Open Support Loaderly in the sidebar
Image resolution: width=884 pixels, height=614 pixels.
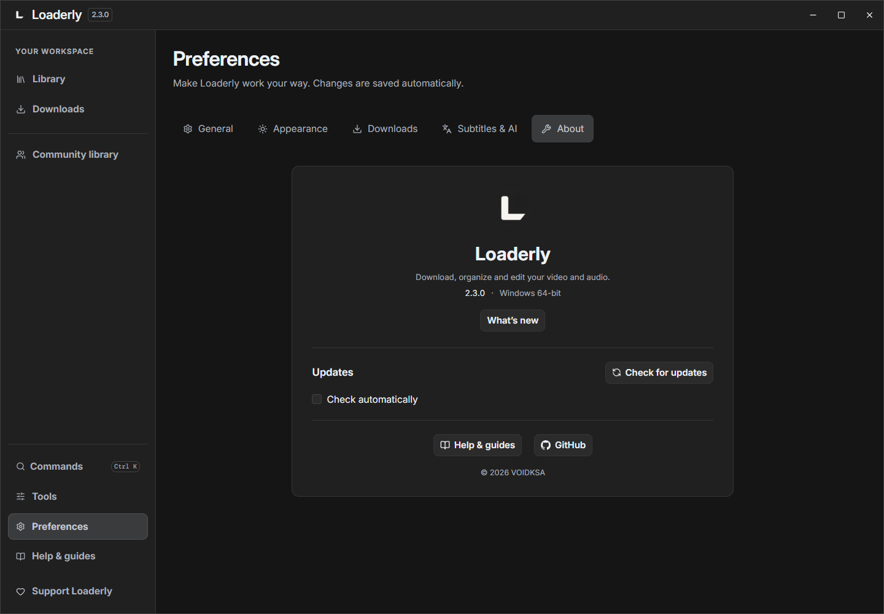point(78,591)
